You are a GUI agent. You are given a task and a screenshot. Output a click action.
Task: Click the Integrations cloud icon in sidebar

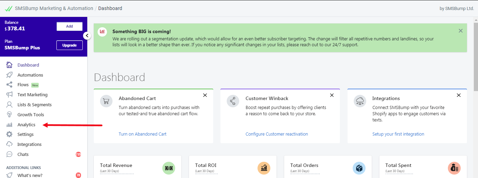pyautogui.click(x=10, y=144)
